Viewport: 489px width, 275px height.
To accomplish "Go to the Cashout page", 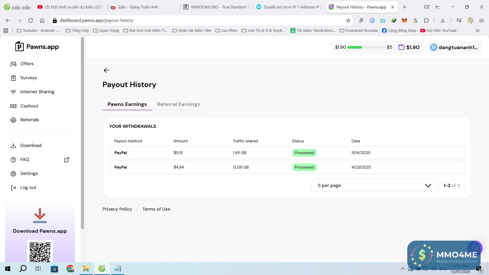I will tap(29, 106).
